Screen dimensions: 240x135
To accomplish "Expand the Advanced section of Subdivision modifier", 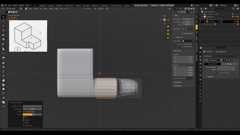I will coord(210,76).
